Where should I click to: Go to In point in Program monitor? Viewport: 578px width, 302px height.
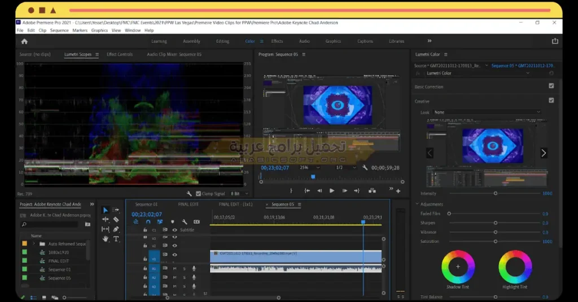point(306,190)
